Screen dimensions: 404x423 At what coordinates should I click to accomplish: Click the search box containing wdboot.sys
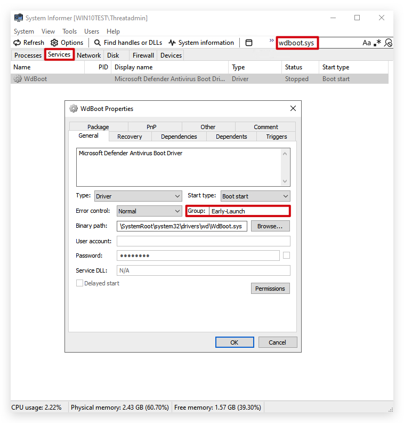pyautogui.click(x=319, y=43)
